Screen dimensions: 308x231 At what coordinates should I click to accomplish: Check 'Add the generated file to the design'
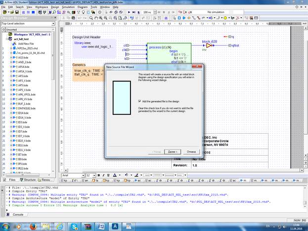point(139,100)
